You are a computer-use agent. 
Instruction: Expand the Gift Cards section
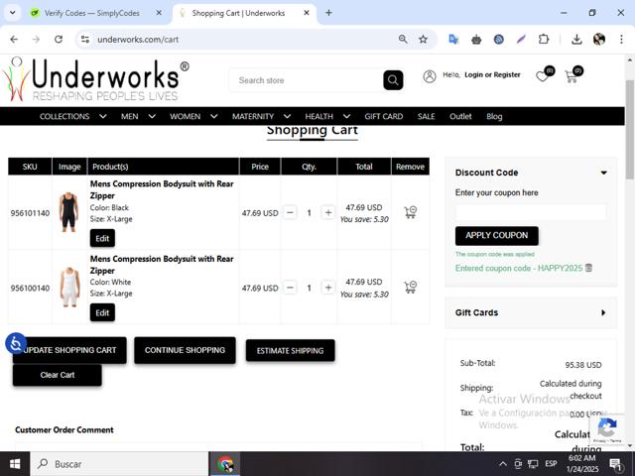coord(603,312)
